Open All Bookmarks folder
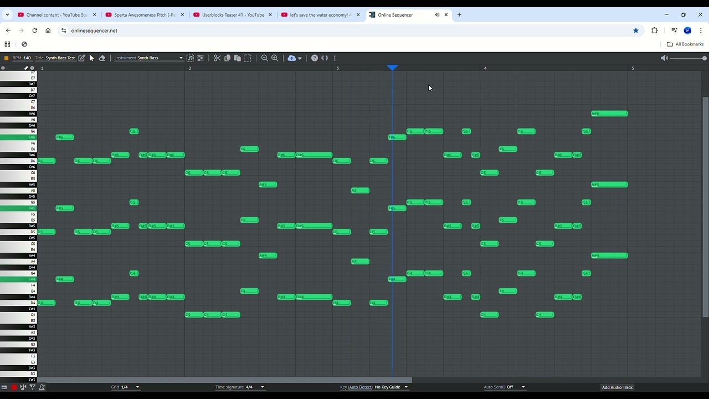Viewport: 709px width, 399px height. pyautogui.click(x=685, y=44)
